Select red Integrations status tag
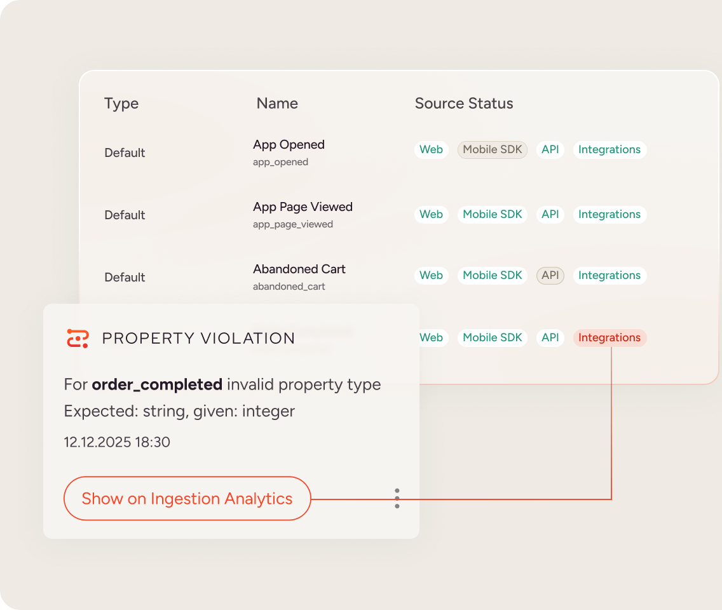Screen dimensions: 722x610 tap(609, 338)
